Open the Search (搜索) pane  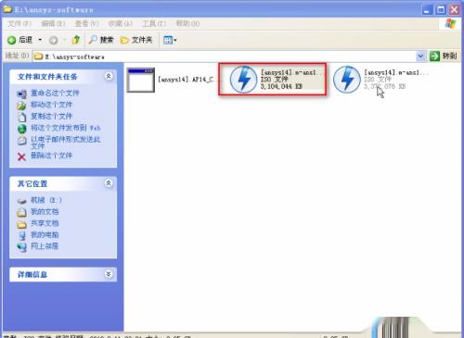pyautogui.click(x=101, y=40)
